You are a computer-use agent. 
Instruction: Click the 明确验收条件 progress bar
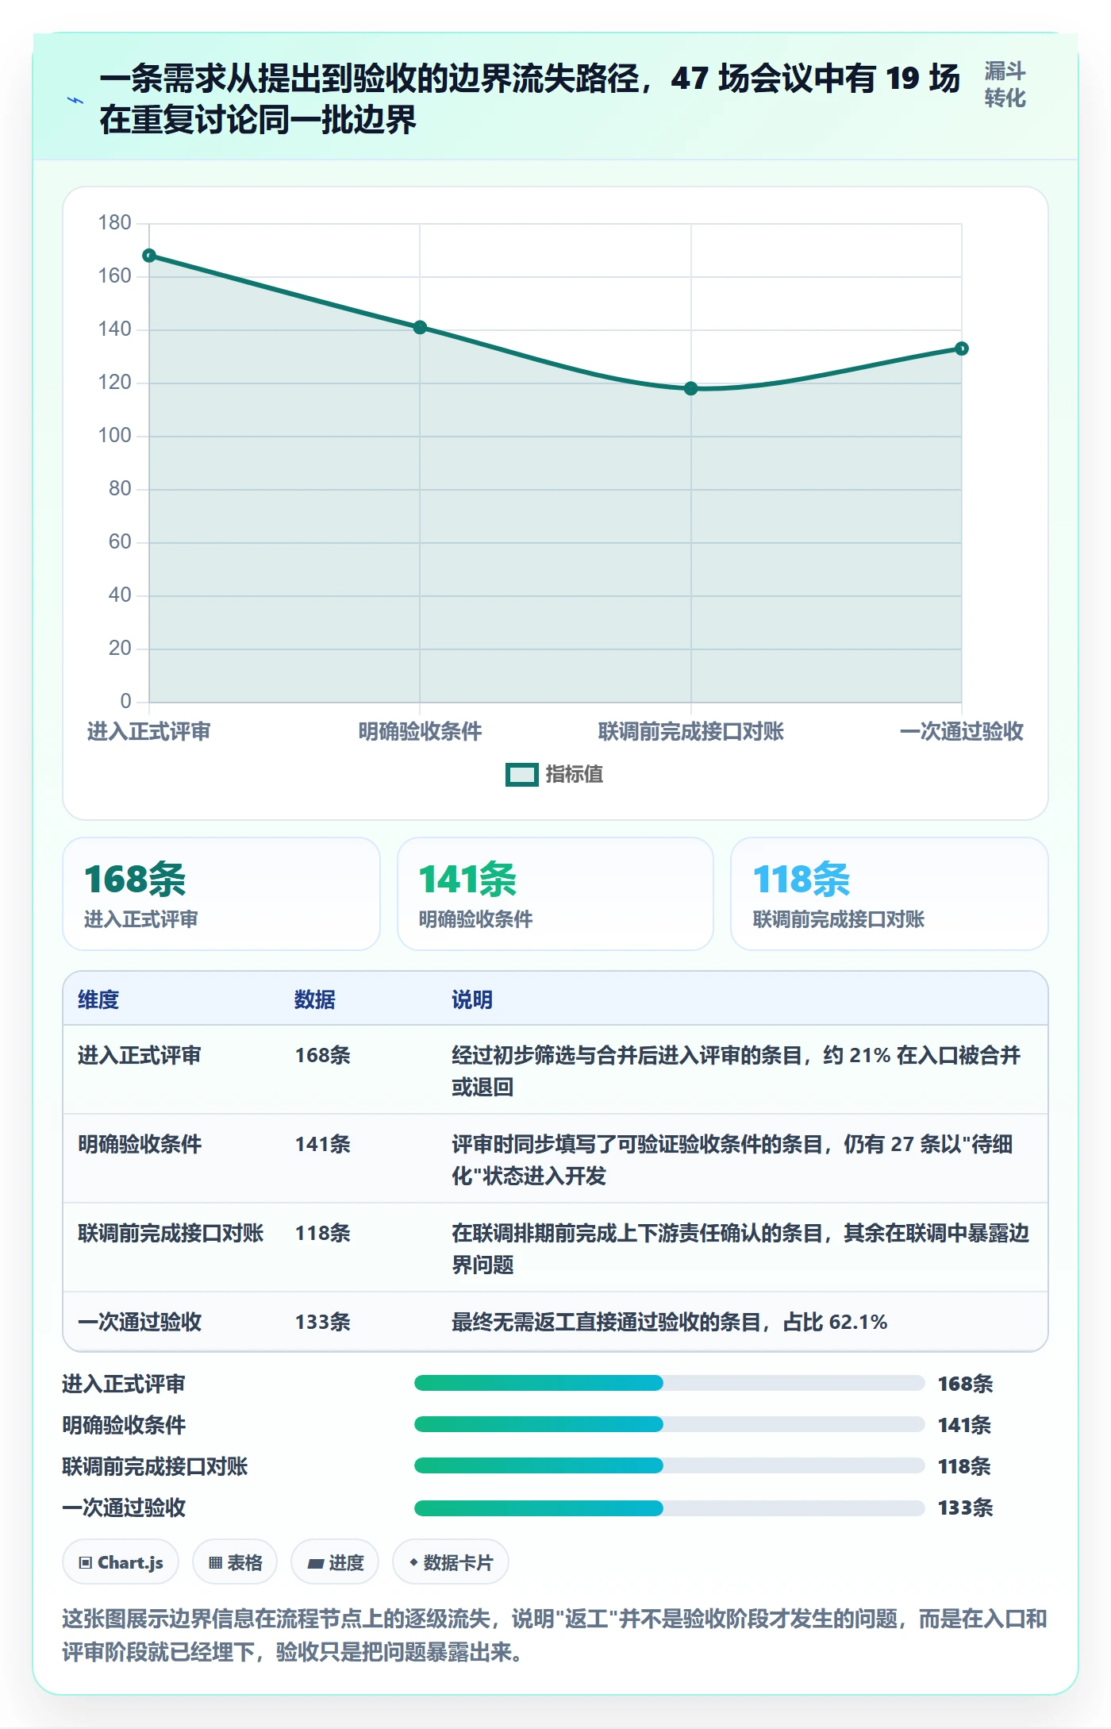[x=669, y=1424]
